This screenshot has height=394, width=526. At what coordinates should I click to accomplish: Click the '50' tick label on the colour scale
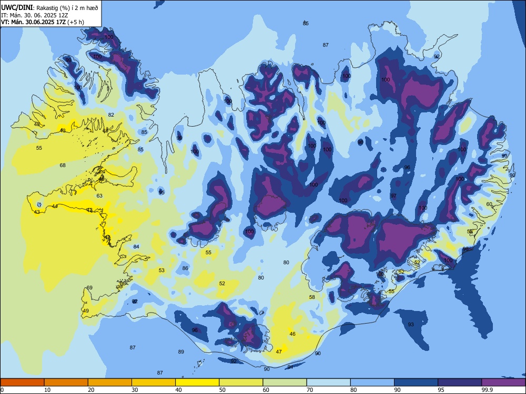click(222, 390)
